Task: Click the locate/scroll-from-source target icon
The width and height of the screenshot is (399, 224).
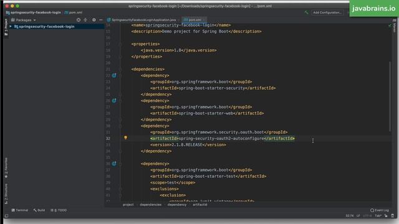Action: click(x=79, y=20)
